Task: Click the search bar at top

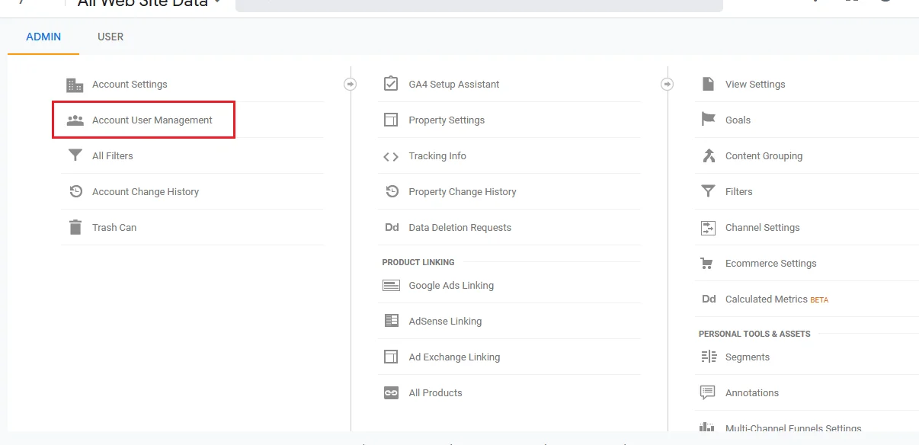Action: 479,5
